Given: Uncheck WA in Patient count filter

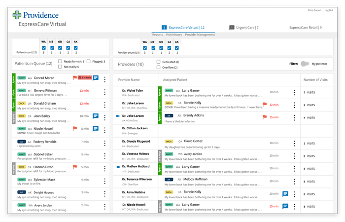Looking at the screenshot, I should (43, 48).
